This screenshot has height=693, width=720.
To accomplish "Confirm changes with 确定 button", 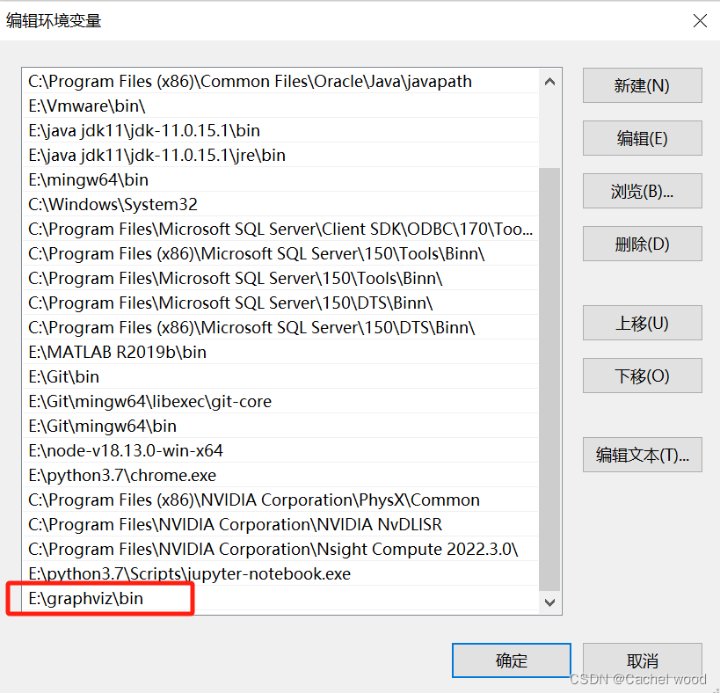I will (x=511, y=660).
